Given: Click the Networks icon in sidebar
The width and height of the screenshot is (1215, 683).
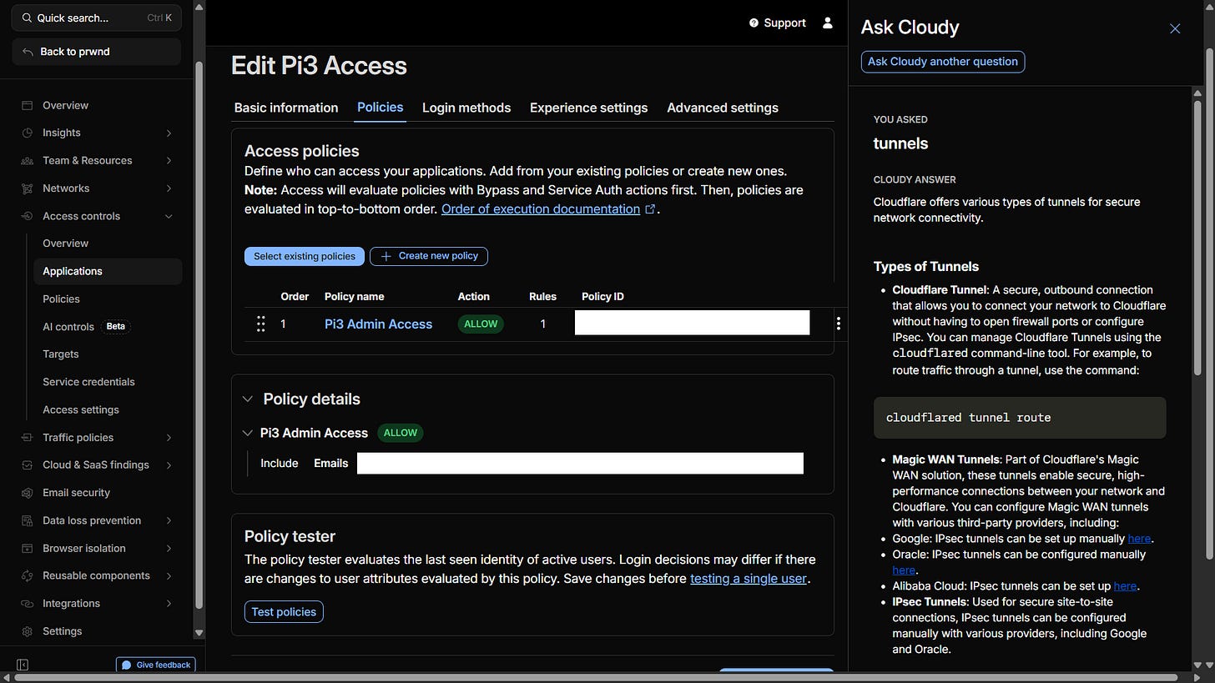Looking at the screenshot, I should pyautogui.click(x=27, y=188).
